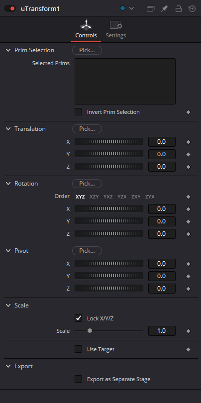The height and width of the screenshot is (403, 201).
Task: Add keyframe for Translation Y
Action: coord(189,154)
